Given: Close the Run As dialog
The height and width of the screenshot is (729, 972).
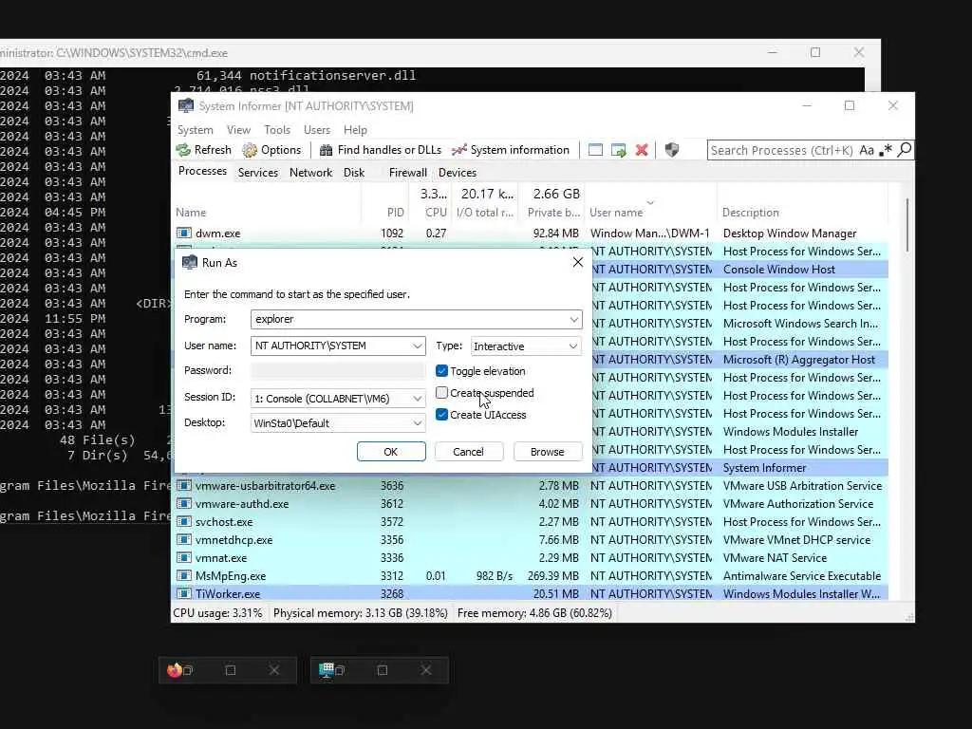Looking at the screenshot, I should [578, 262].
